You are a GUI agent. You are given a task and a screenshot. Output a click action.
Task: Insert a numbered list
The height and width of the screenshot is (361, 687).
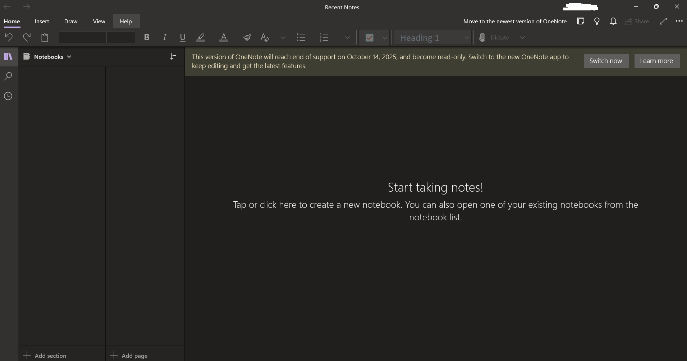point(324,37)
